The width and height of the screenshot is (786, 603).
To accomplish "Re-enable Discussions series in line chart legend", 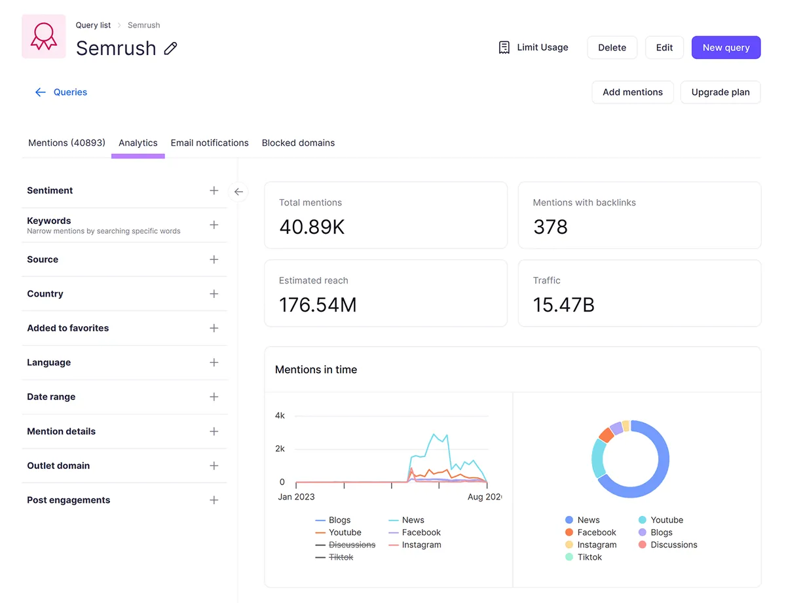I will click(345, 545).
